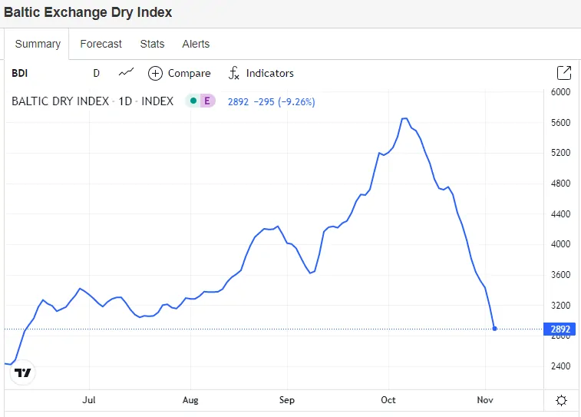Click the 3600 price axis label

(x=560, y=275)
